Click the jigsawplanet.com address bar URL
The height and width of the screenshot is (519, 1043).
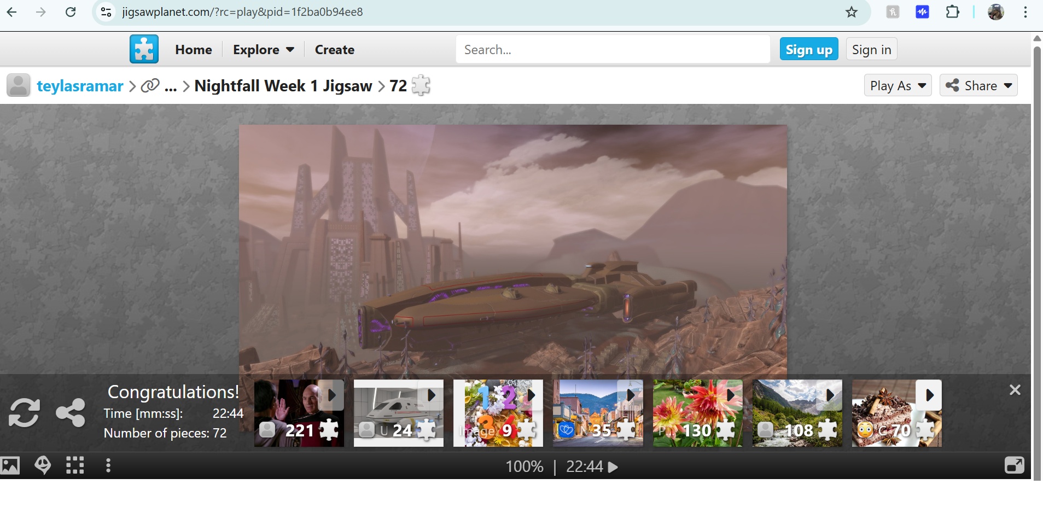point(242,12)
